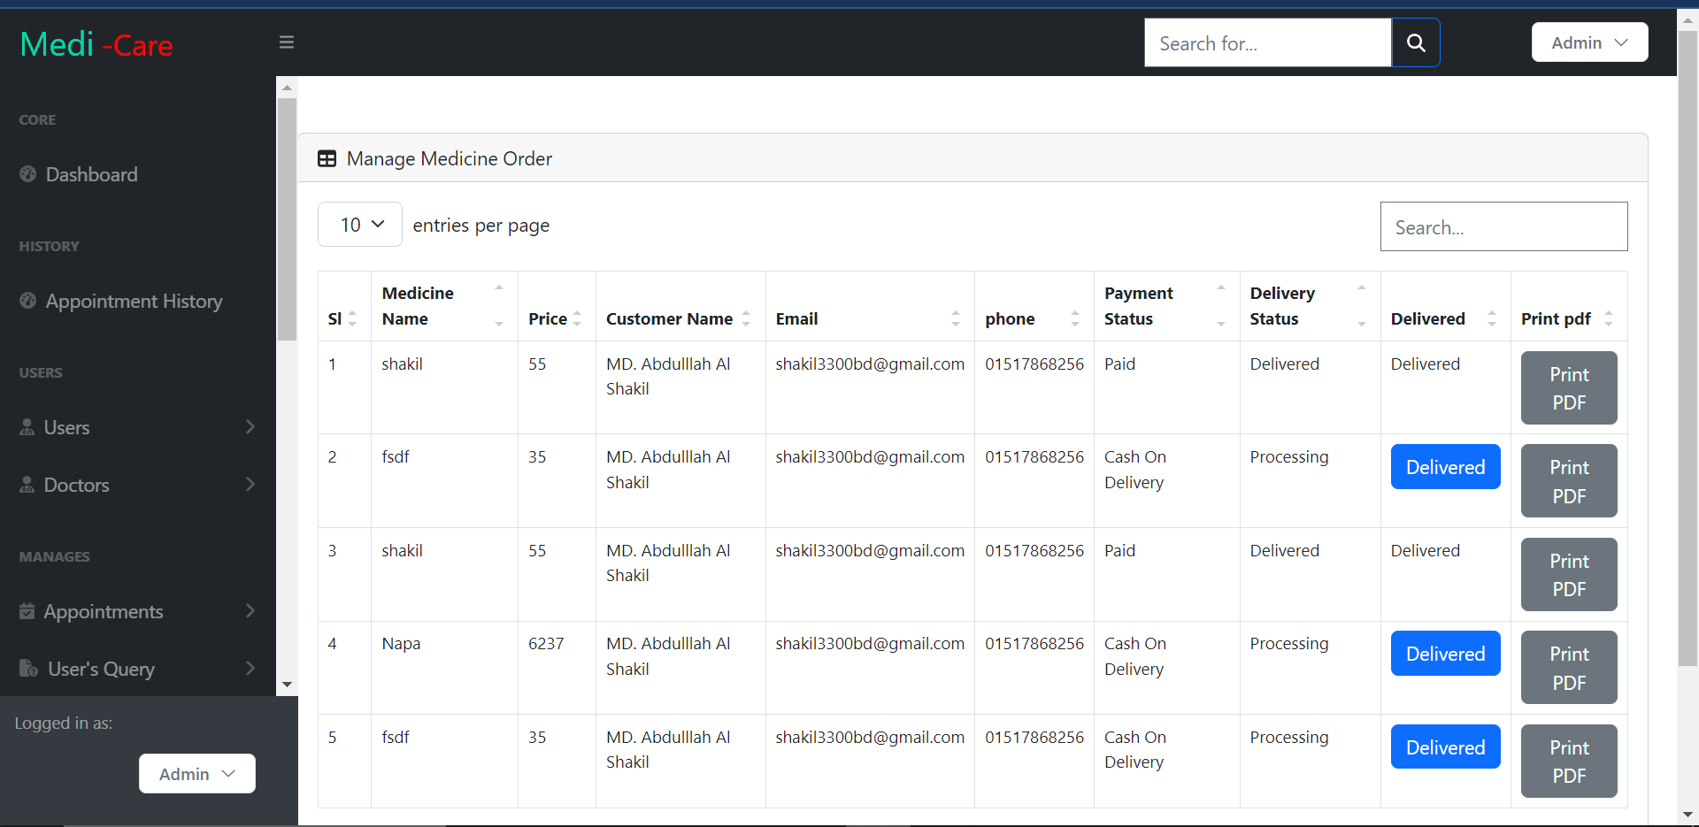Click the User's Query icon

27,669
